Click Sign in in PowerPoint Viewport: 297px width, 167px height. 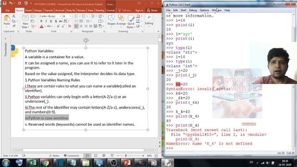(x=139, y=10)
